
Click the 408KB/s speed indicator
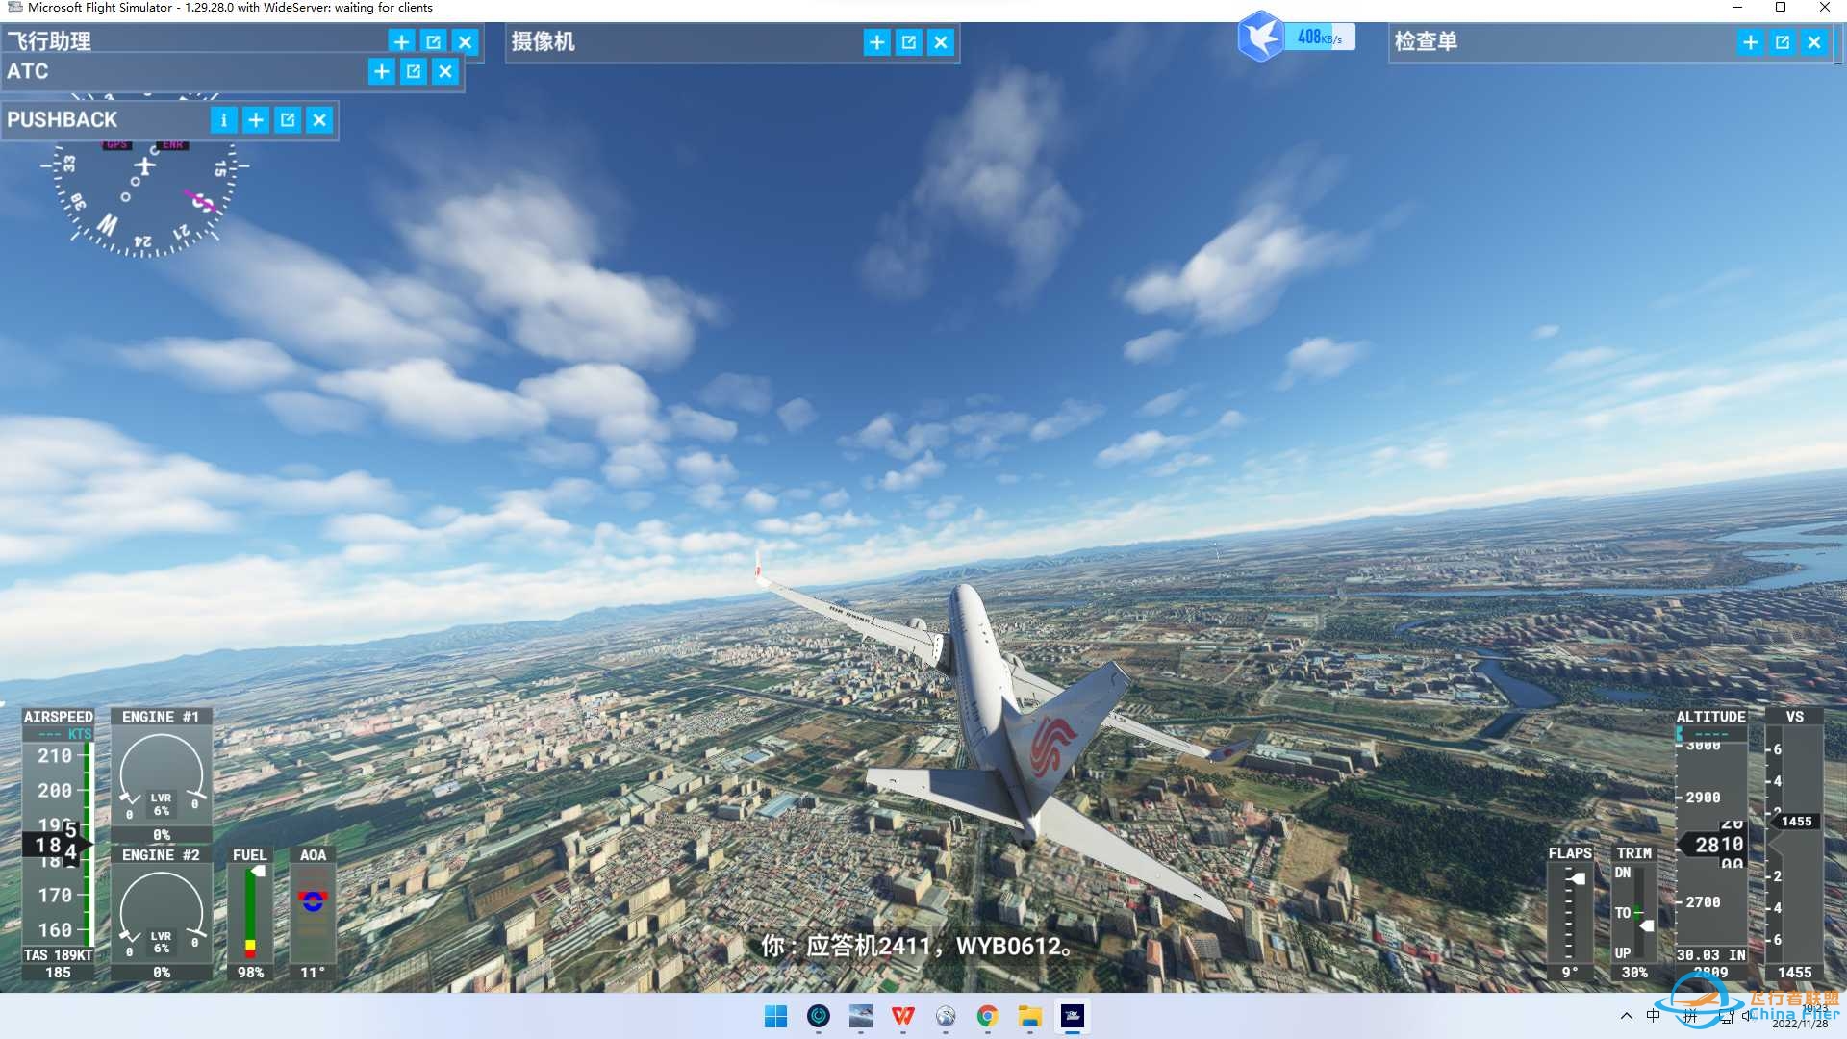tap(1320, 38)
